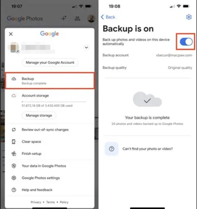Tap the cloud Backup icon

pos(14,79)
